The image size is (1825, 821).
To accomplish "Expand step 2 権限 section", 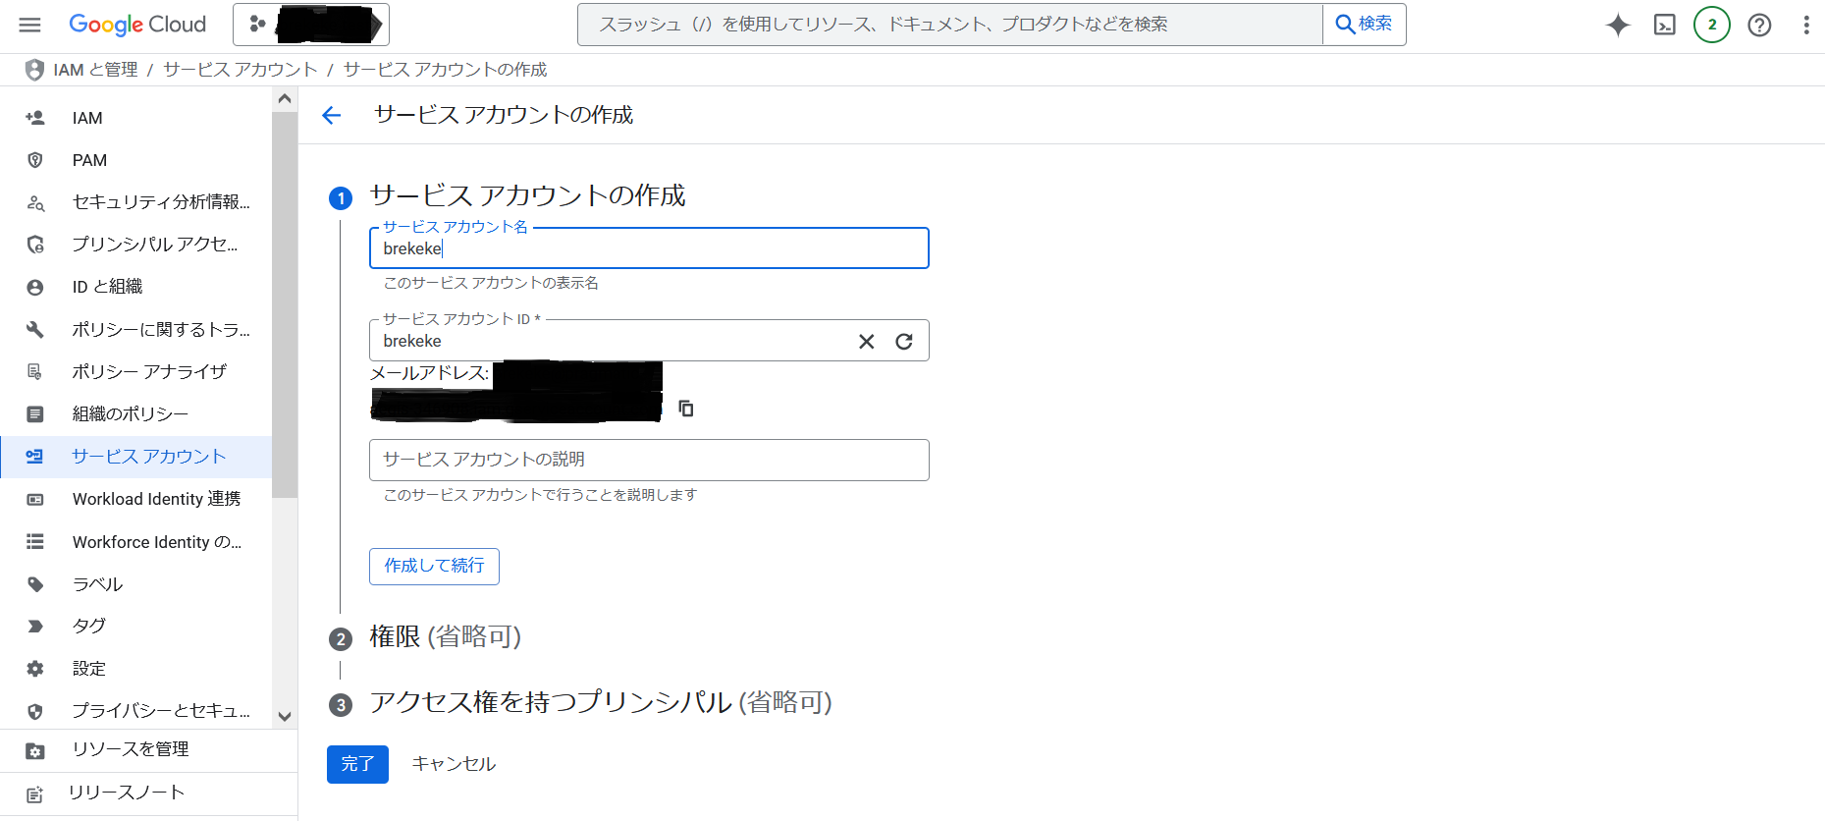I will pyautogui.click(x=445, y=637).
